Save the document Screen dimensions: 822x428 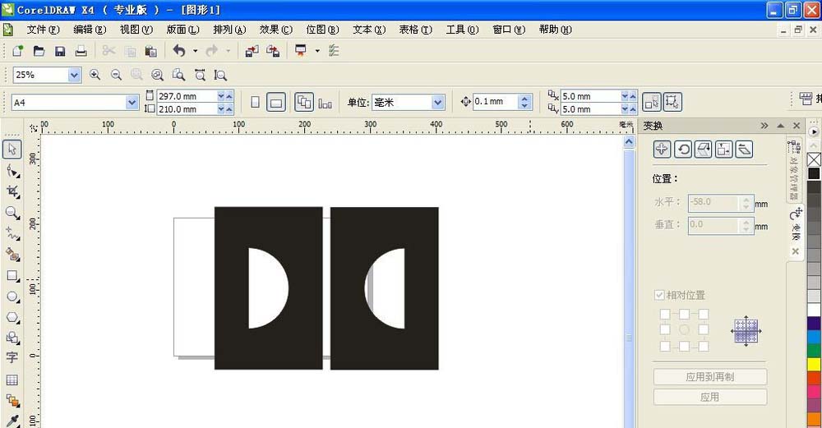tap(60, 51)
